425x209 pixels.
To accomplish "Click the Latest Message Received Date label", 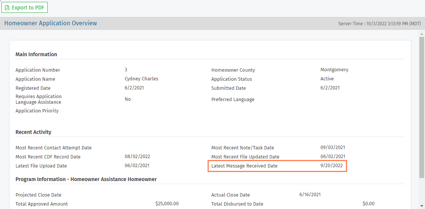I will point(244,166).
